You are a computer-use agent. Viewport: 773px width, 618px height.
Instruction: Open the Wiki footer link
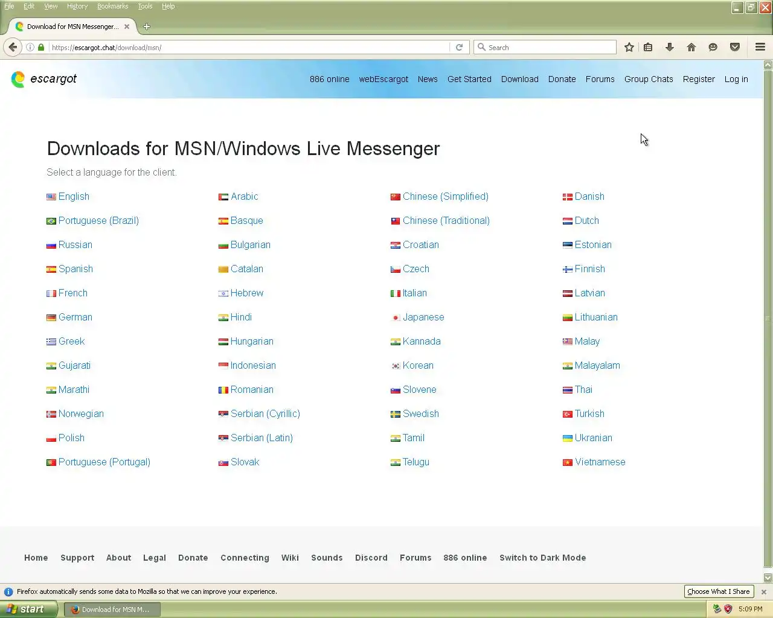coord(290,558)
